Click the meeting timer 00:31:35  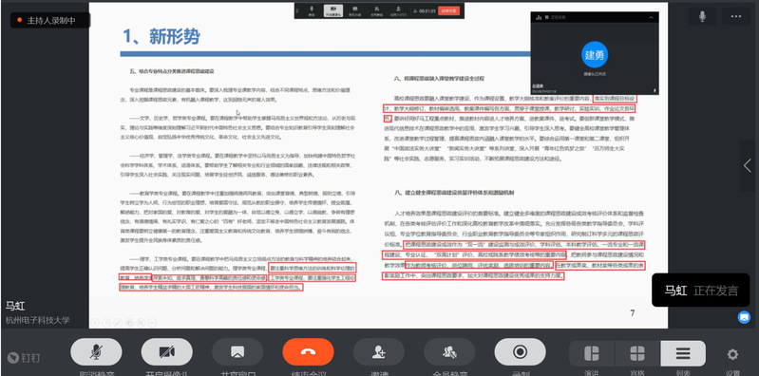(427, 10)
